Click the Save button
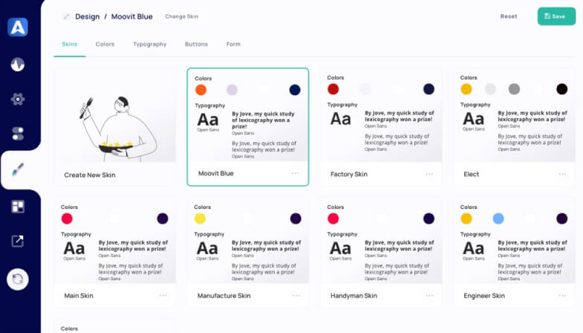This screenshot has height=333, width=583. tap(556, 16)
